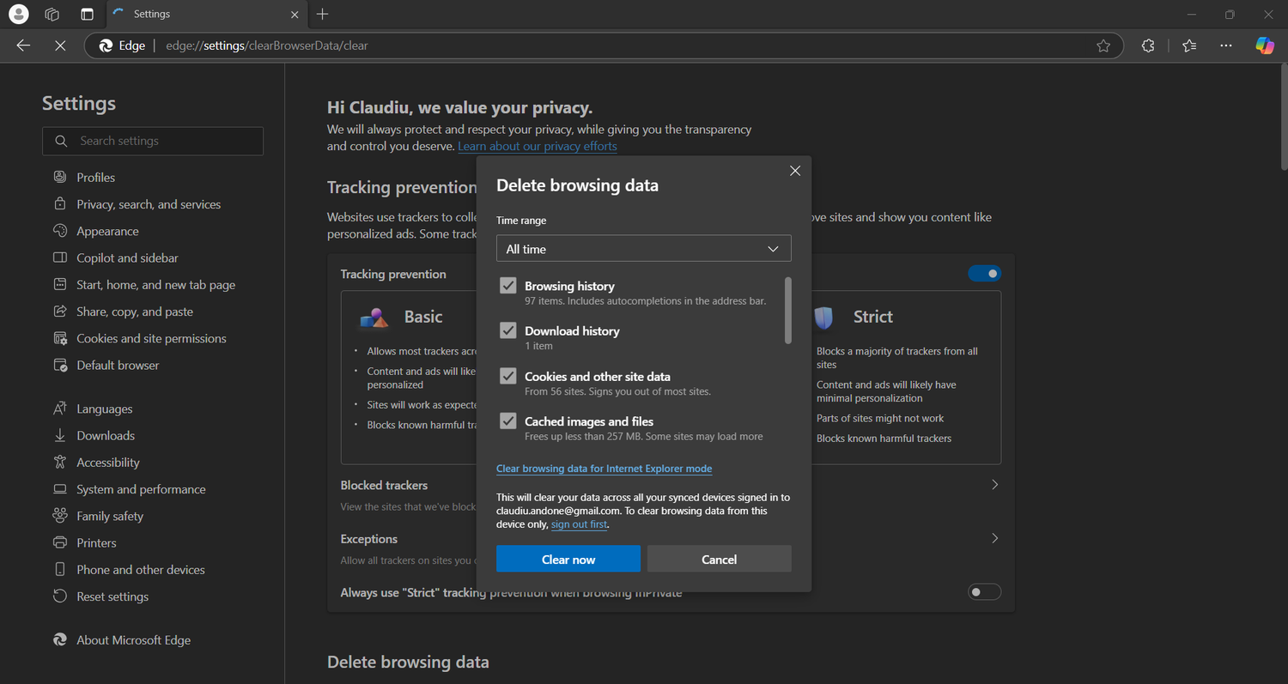Open Appearance settings section
This screenshot has height=684, width=1288.
(107, 231)
